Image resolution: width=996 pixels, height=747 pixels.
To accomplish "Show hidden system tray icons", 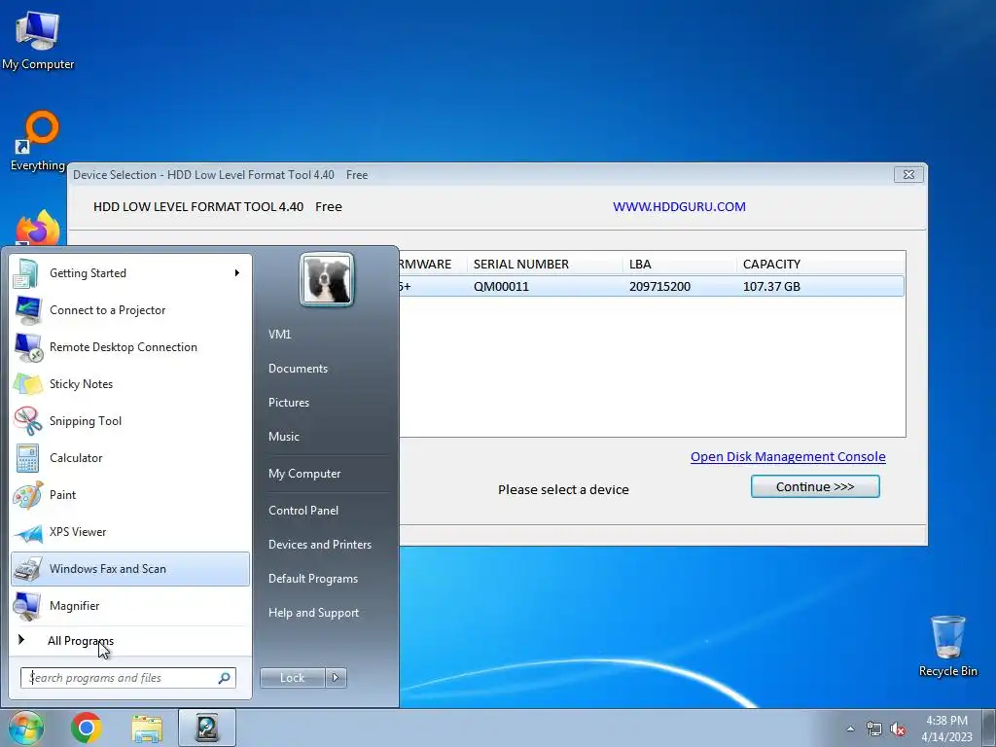I will [850, 729].
